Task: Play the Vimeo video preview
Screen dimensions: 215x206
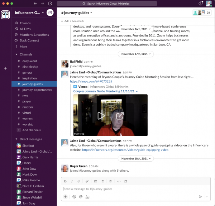Action: point(101,116)
